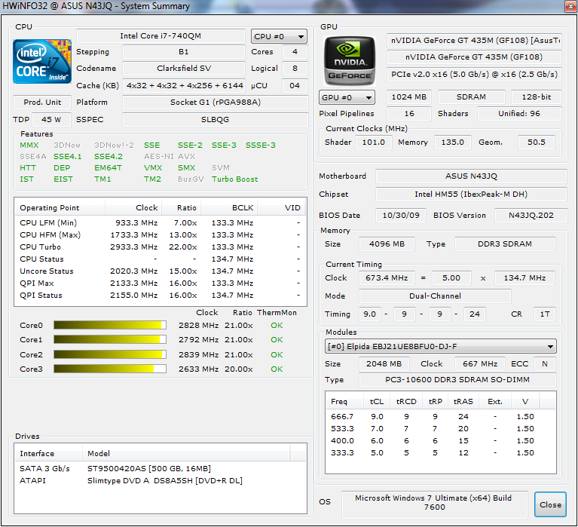
Task: Click the Geom. clock 50.5 field
Action: point(537,142)
